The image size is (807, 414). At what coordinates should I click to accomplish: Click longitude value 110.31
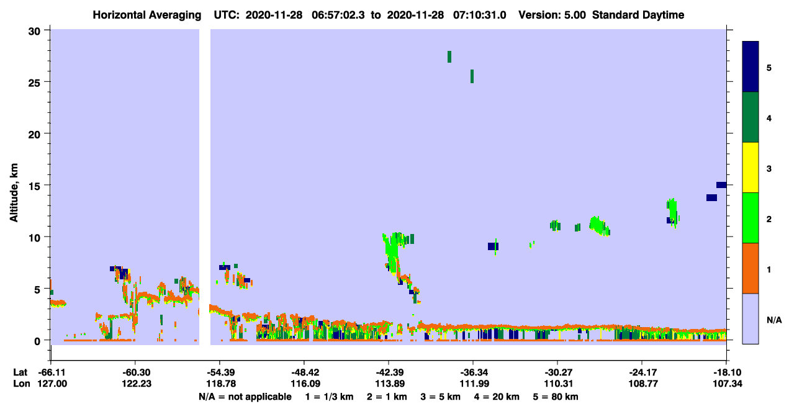pos(557,384)
